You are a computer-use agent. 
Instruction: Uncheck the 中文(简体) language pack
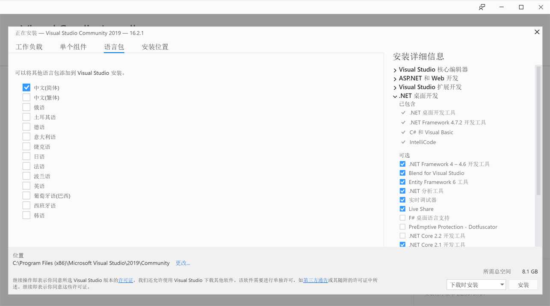(27, 87)
